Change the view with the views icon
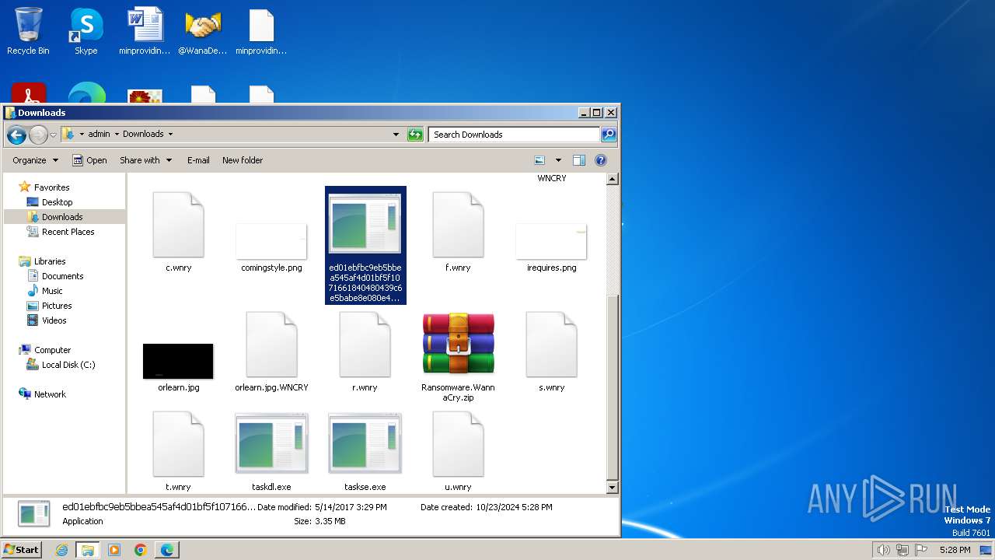The image size is (995, 560). 539,160
